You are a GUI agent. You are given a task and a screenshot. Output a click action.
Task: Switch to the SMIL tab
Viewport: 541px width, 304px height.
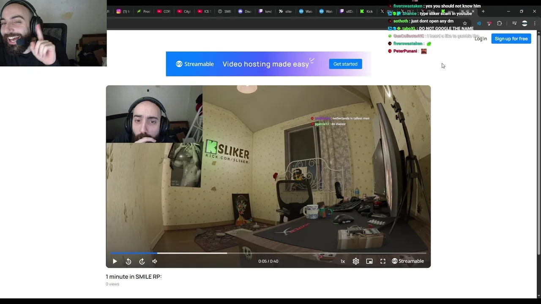click(224, 11)
